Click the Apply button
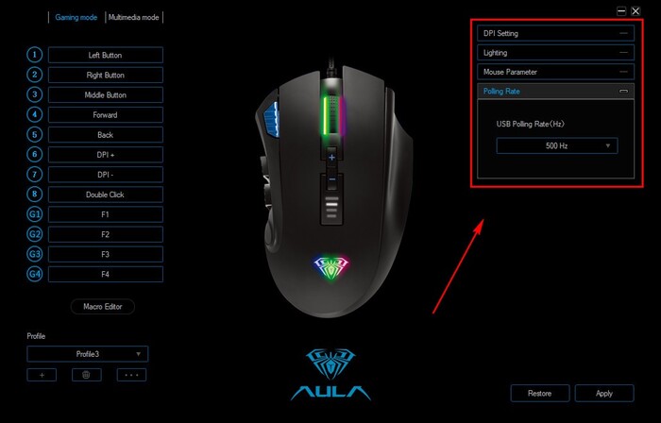 [x=604, y=393]
